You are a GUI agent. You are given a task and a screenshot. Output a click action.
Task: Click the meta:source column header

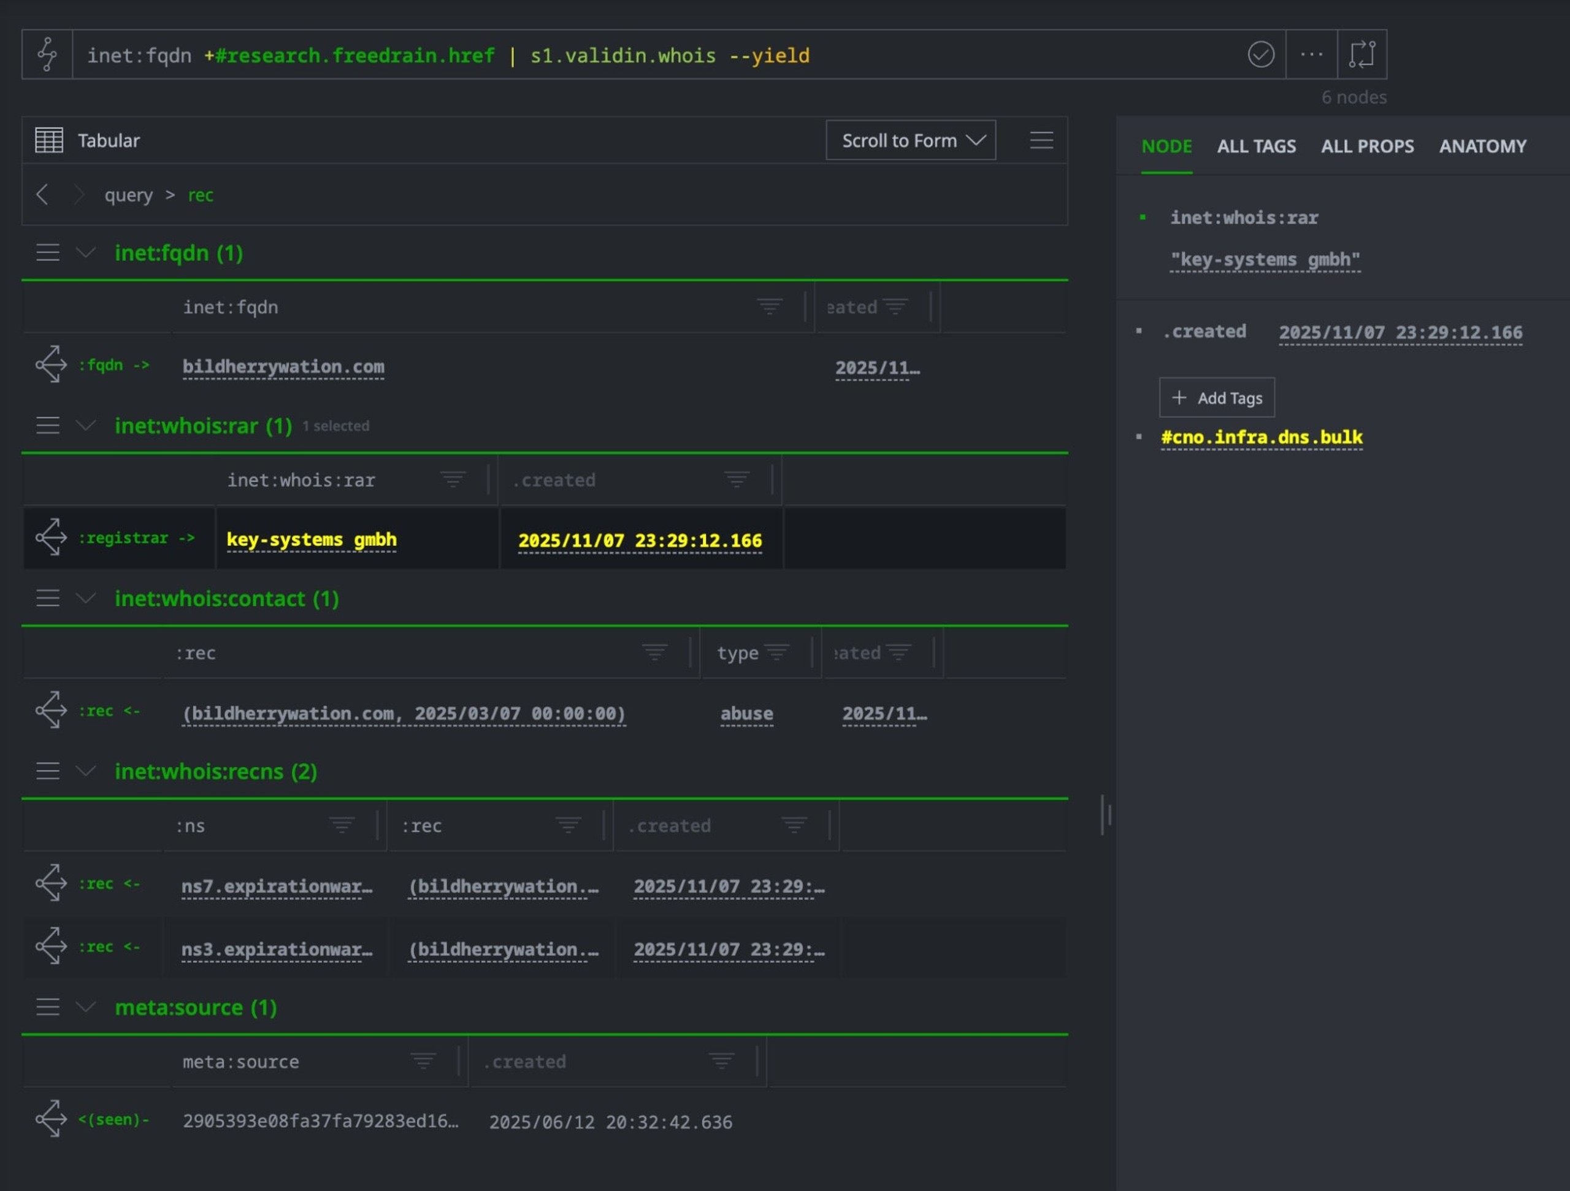click(240, 1062)
